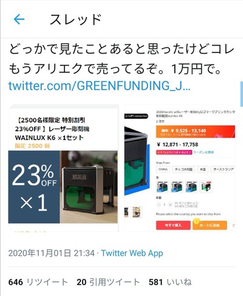
Task: Choose the fourth green-machine color swatch
Action: (206, 187)
